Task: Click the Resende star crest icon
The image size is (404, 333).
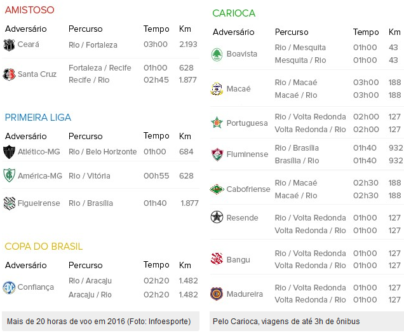Action: tap(217, 217)
